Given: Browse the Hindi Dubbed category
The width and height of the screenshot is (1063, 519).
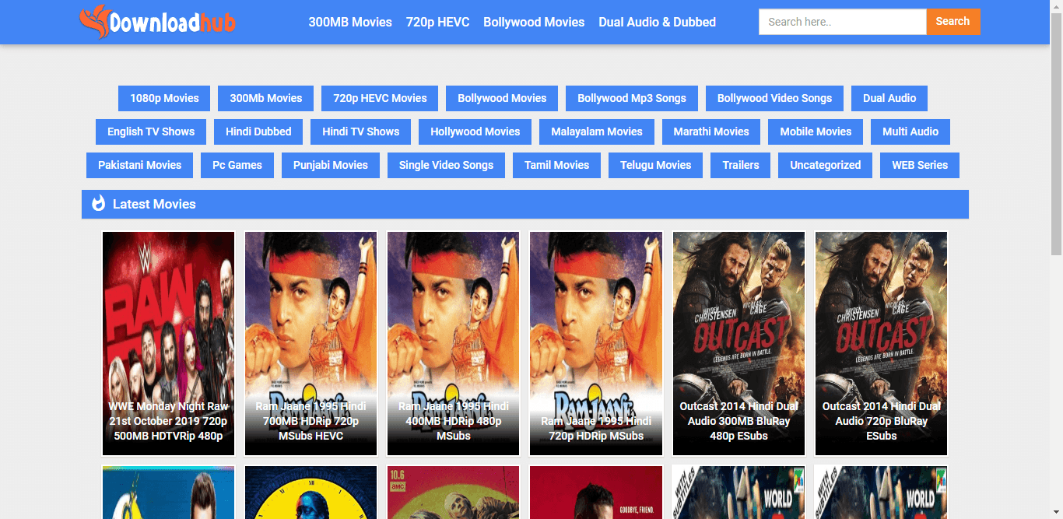Looking at the screenshot, I should 258,132.
